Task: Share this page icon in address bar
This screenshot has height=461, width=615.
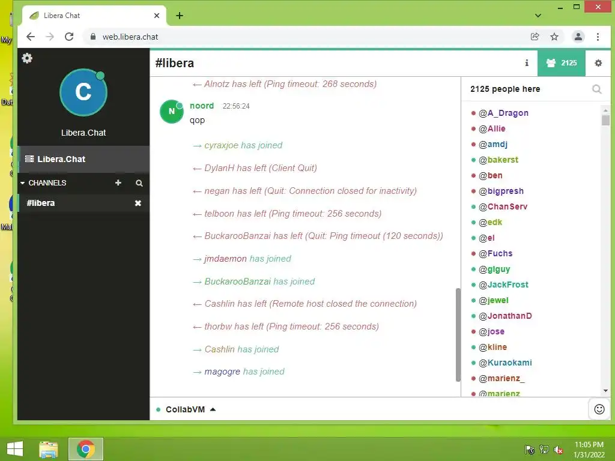Action: pyautogui.click(x=535, y=37)
